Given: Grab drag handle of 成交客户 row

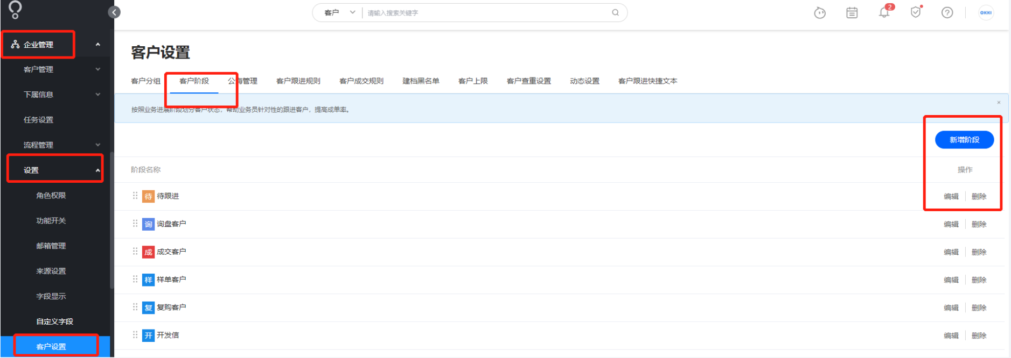Looking at the screenshot, I should pyautogui.click(x=135, y=252).
